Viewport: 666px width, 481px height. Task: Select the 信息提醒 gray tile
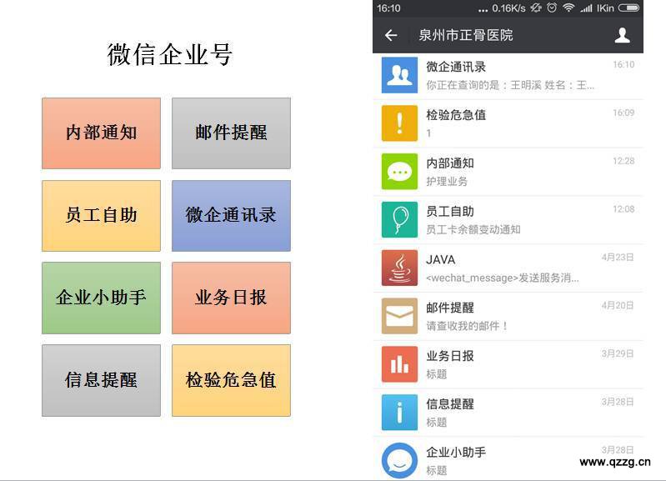pos(101,380)
